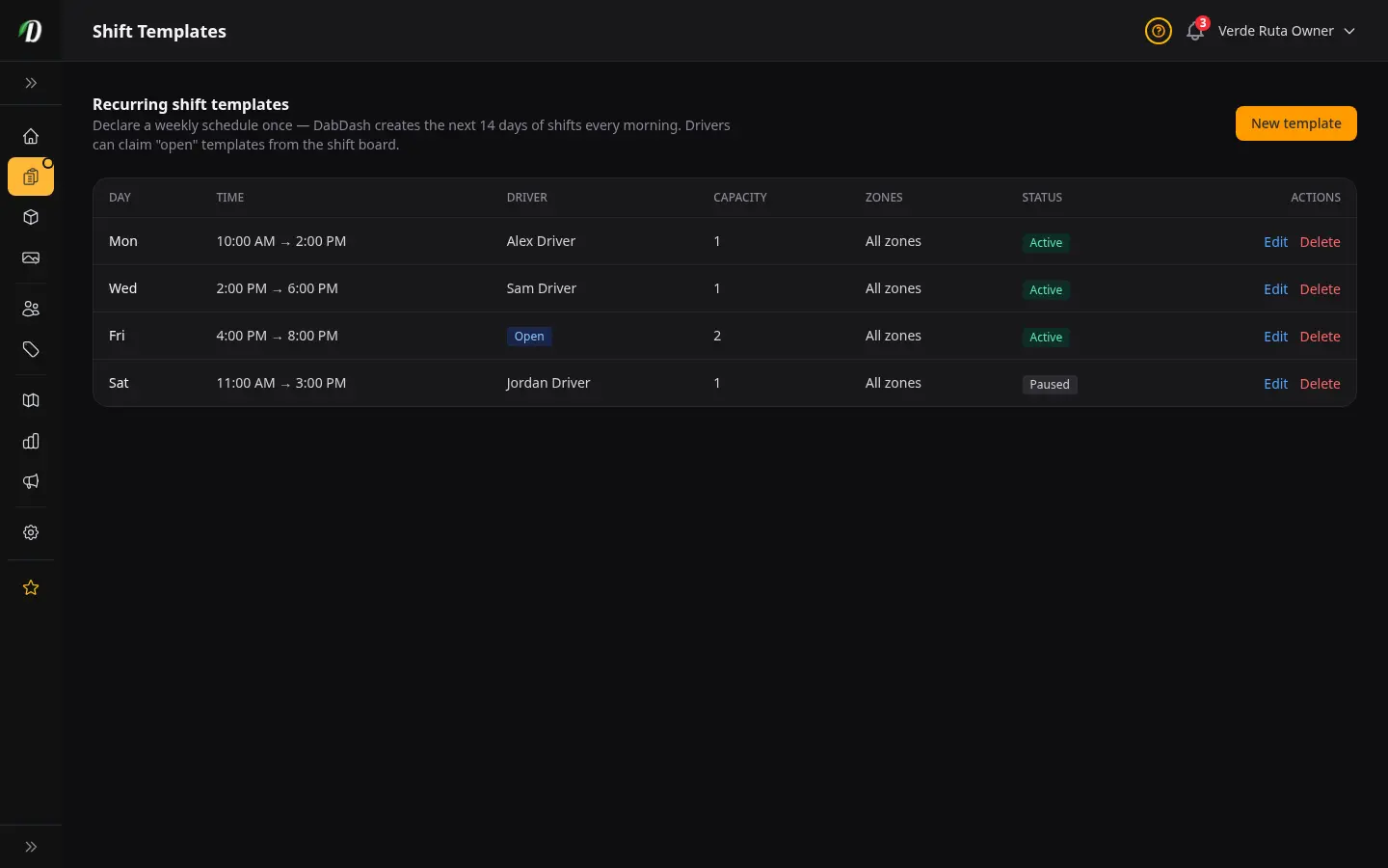Open the bar chart analytics icon
Screen dimensions: 1388x868
point(31,441)
